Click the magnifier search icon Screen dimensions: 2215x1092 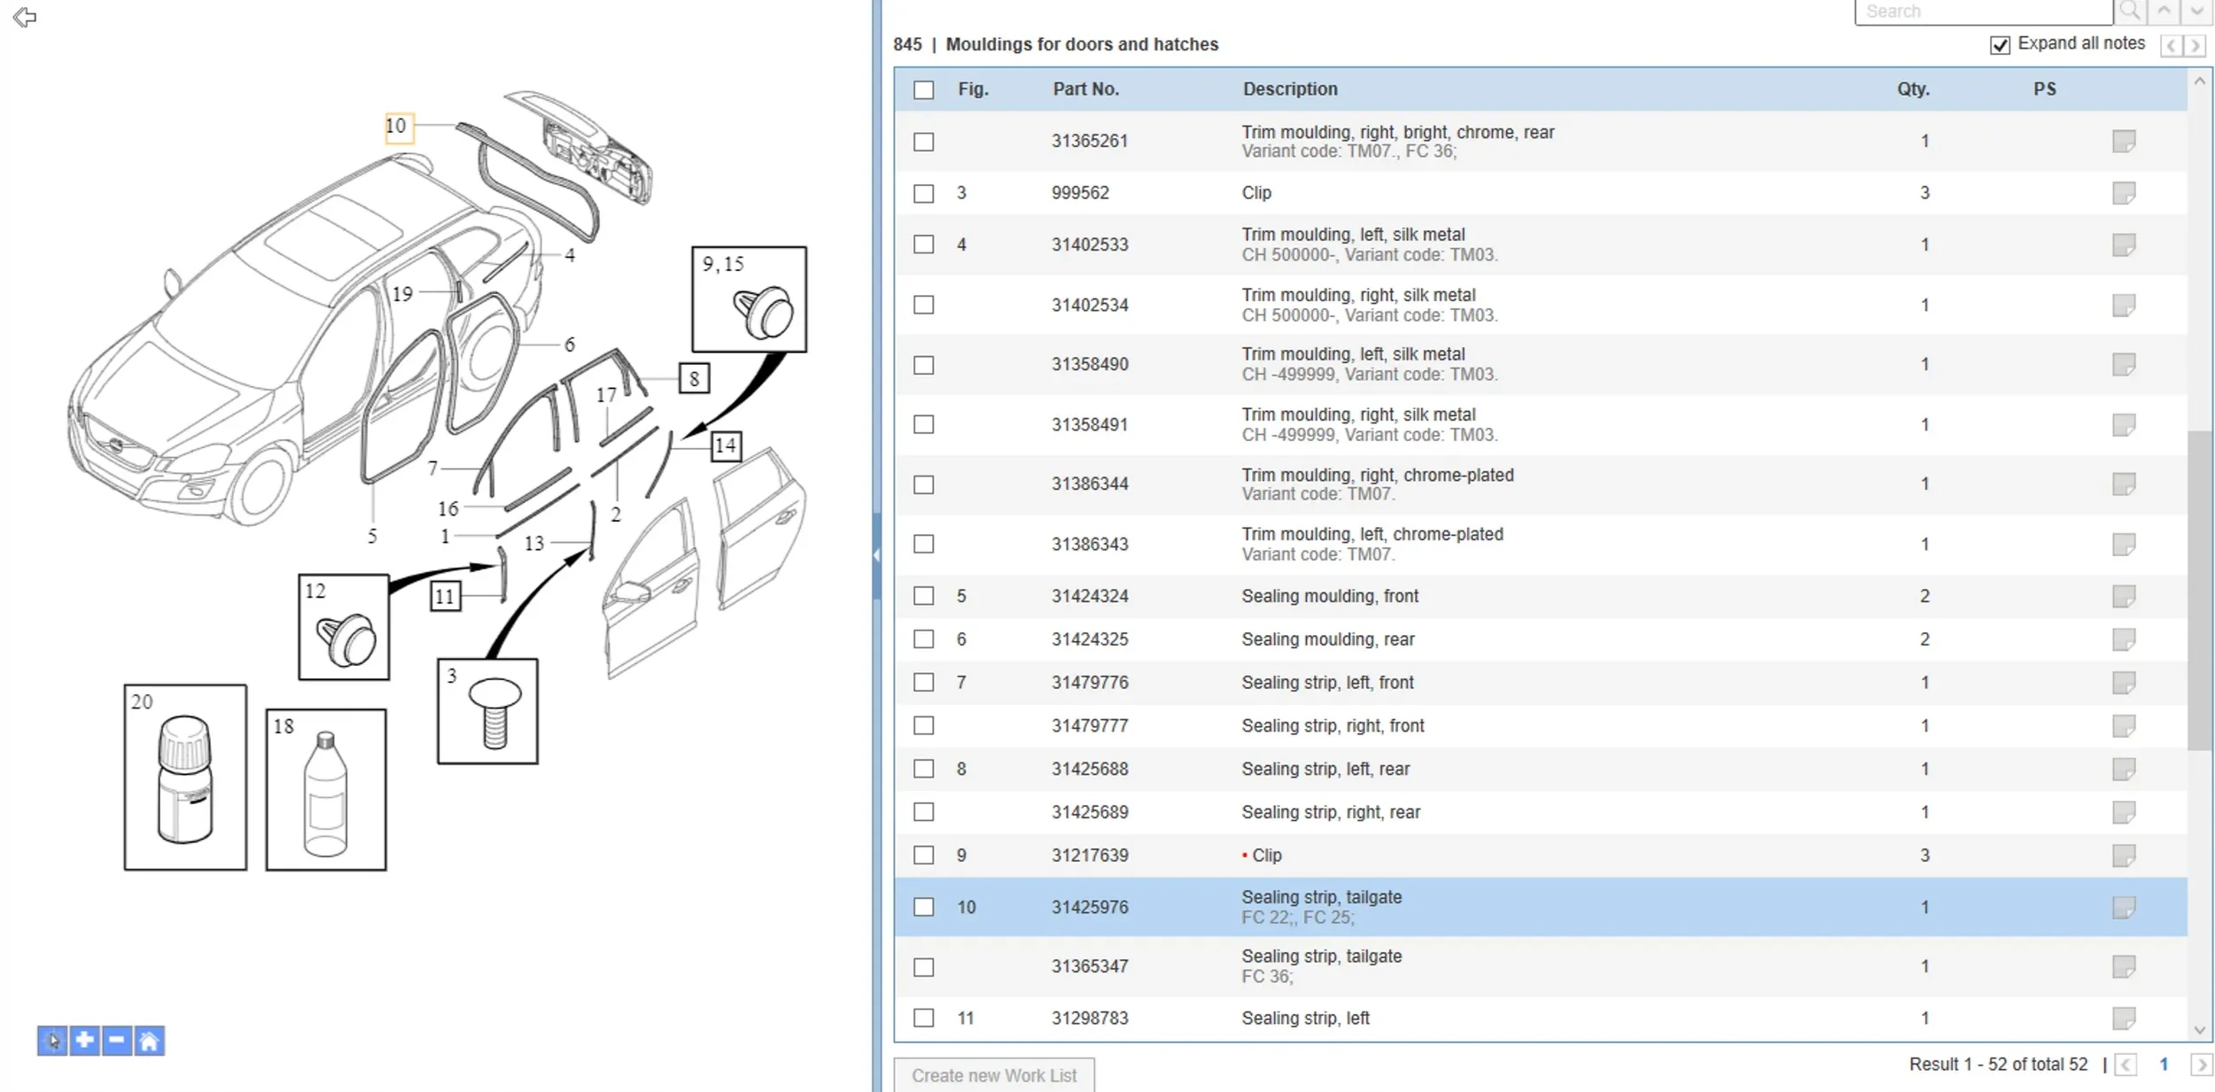coord(2130,12)
